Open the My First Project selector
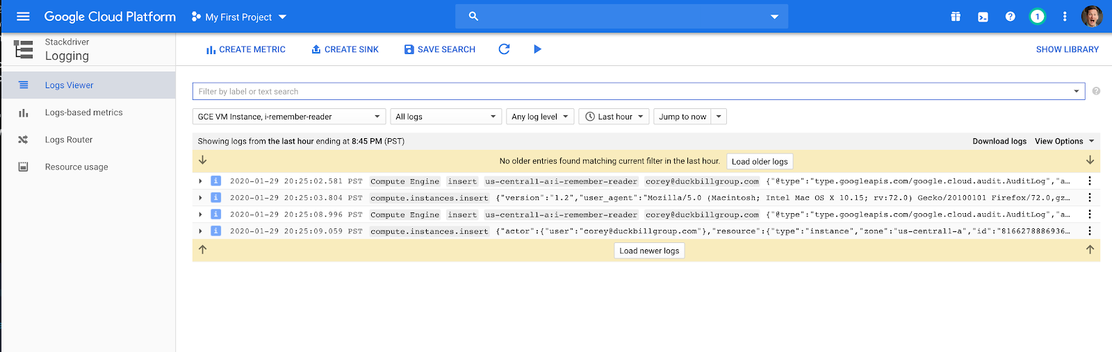The height and width of the screenshot is (352, 1112). [239, 17]
